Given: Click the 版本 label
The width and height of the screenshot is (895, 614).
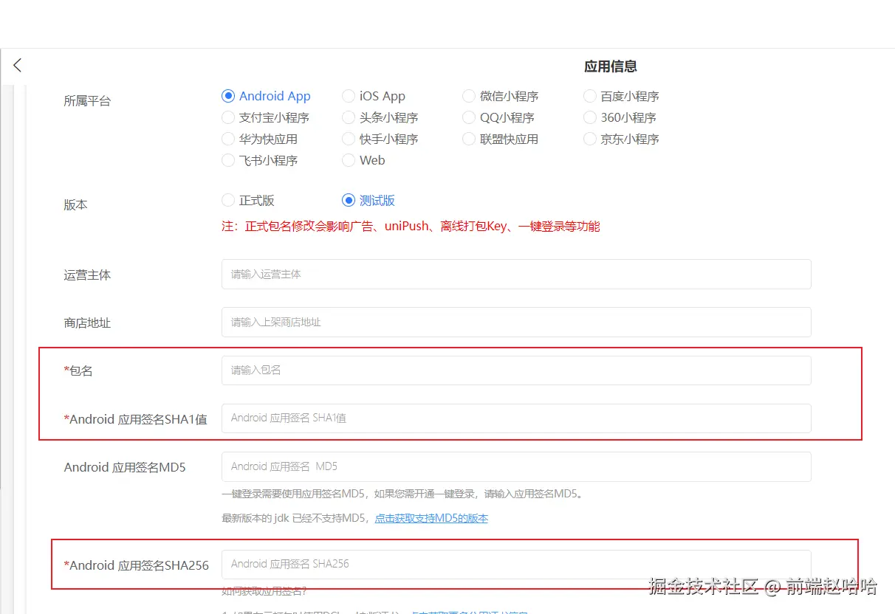Looking at the screenshot, I should pos(75,205).
